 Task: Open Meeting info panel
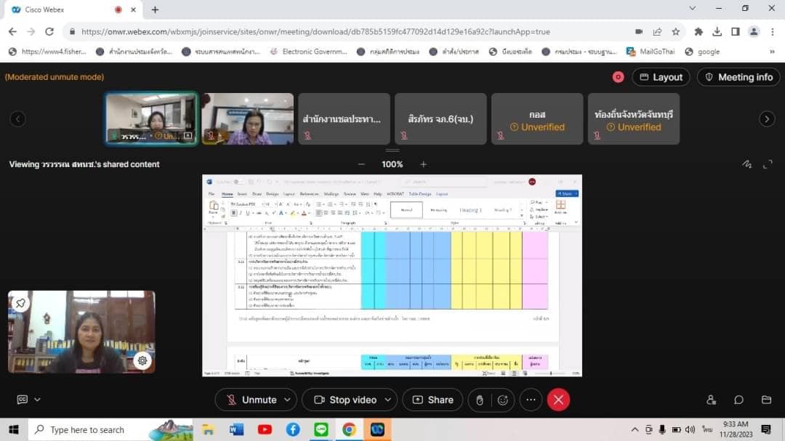(738, 77)
